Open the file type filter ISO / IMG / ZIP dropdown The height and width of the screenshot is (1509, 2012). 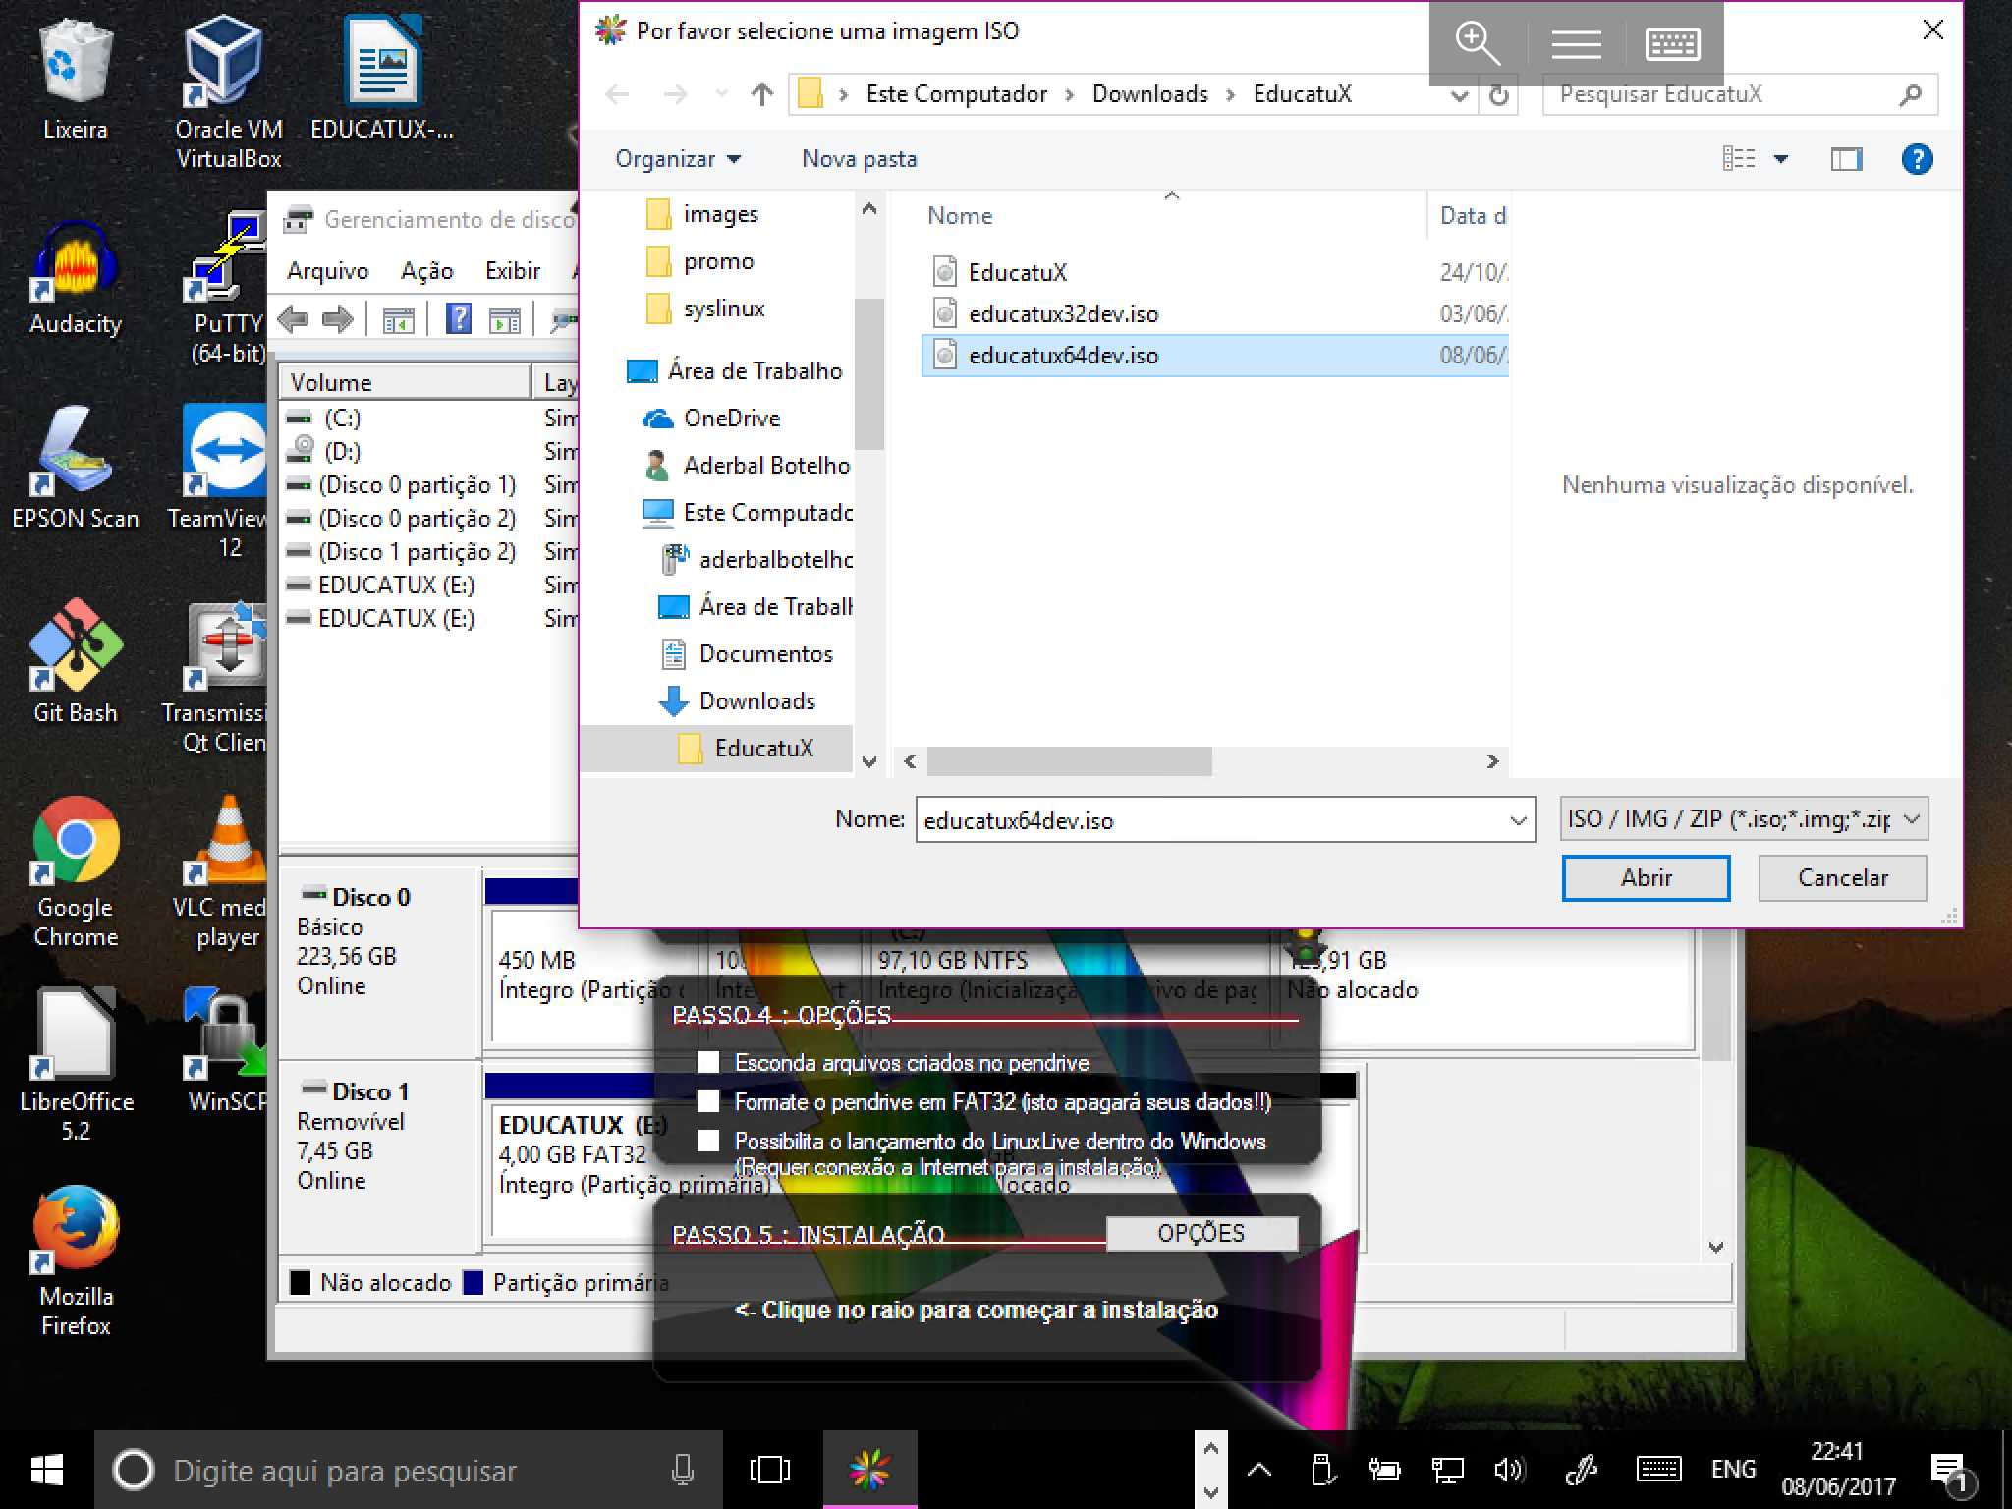coord(1744,819)
